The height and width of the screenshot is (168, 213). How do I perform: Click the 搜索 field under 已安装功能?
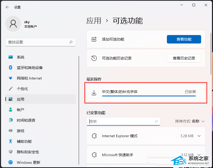pyautogui.click(x=123, y=121)
